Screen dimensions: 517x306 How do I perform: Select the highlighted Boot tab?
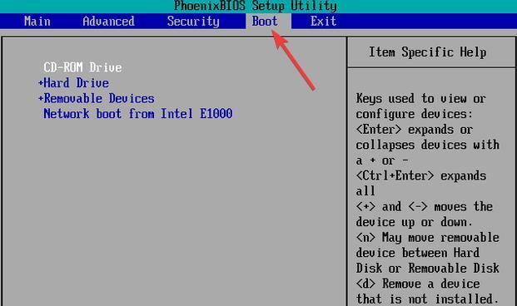265,22
